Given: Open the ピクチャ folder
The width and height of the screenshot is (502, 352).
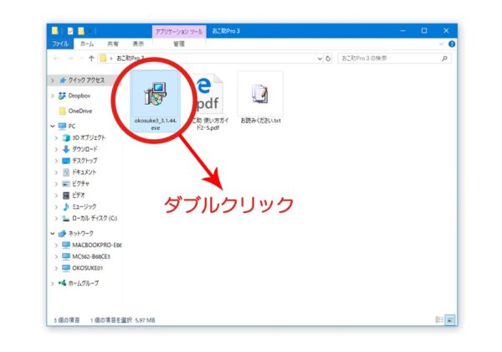Looking at the screenshot, I should tap(80, 184).
